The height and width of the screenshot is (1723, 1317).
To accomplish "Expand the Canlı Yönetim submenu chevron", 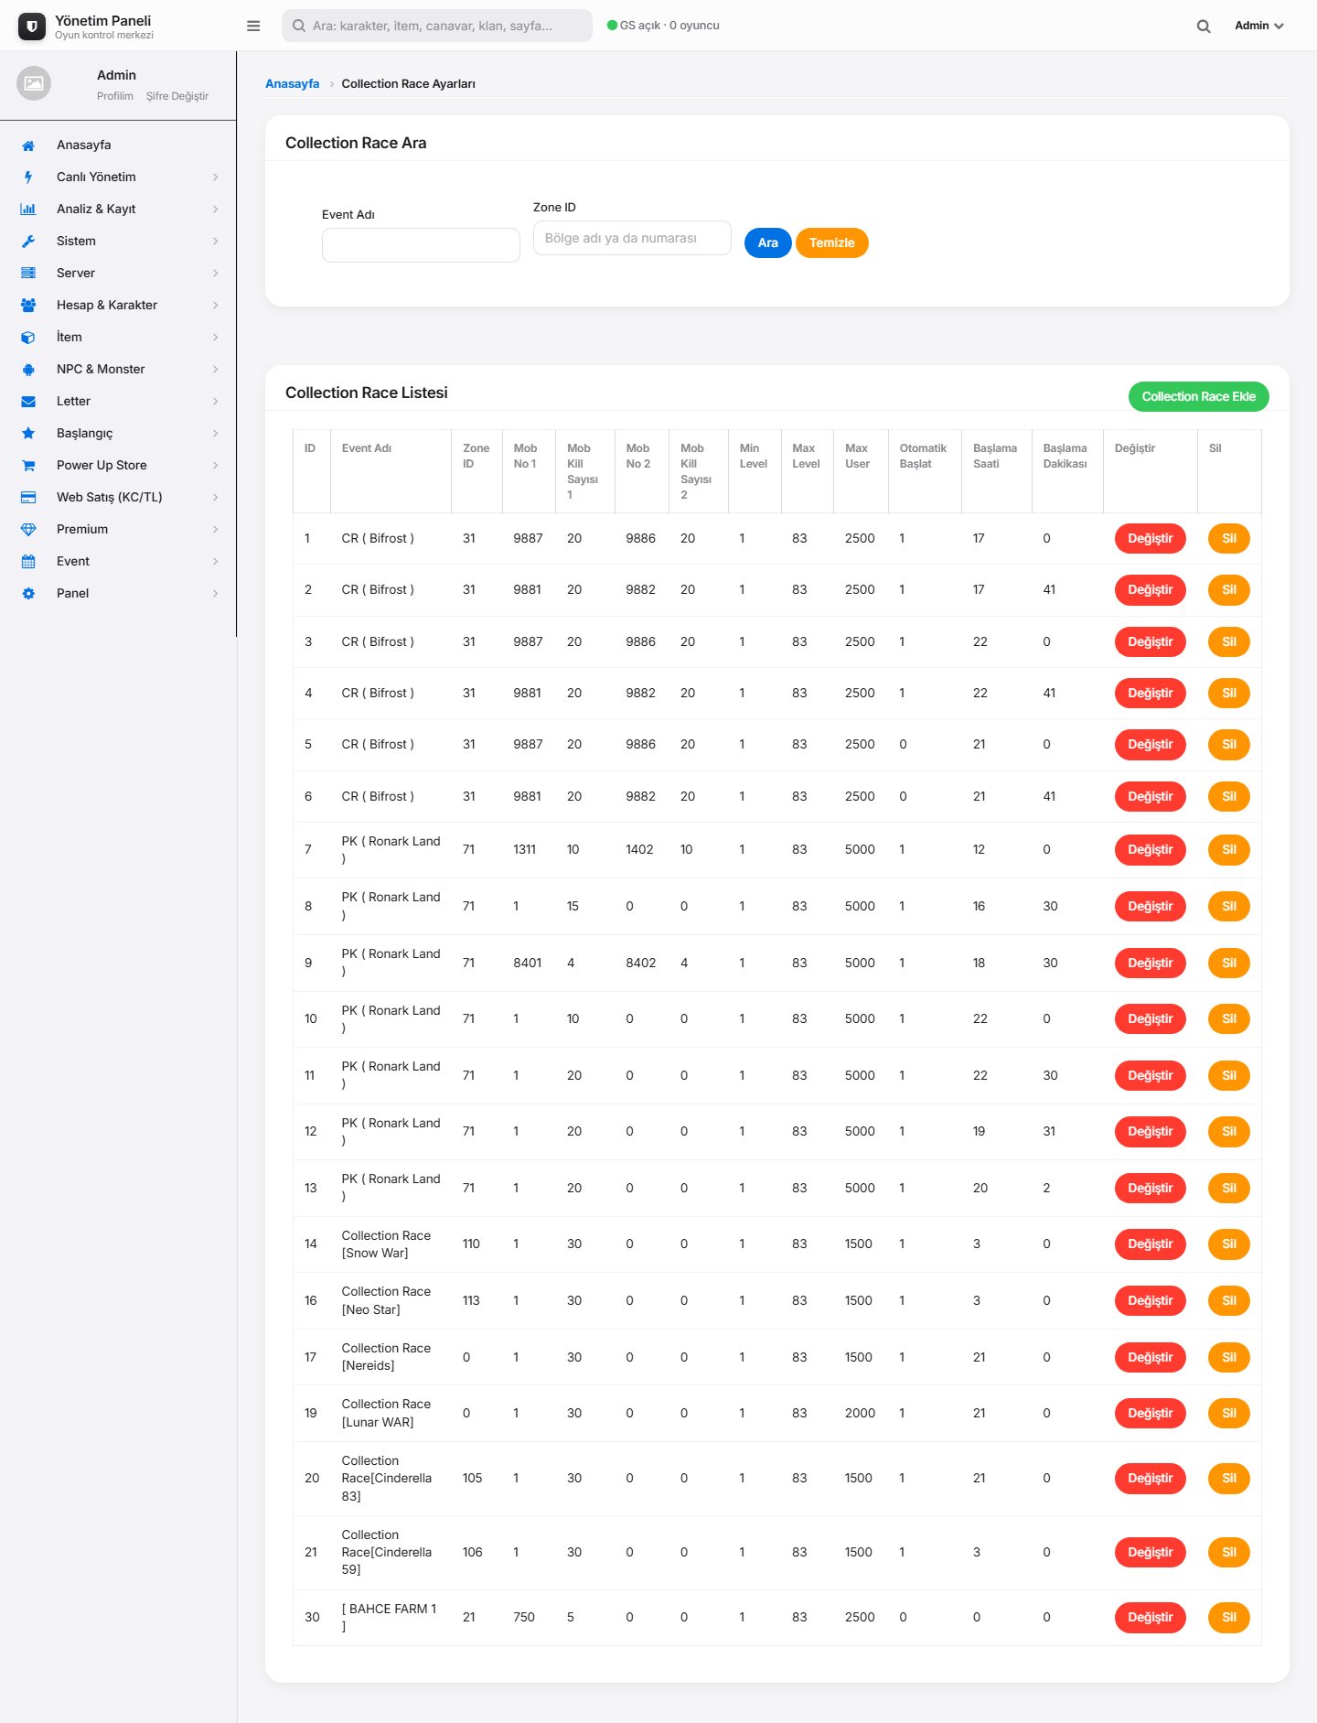I will coord(216,178).
